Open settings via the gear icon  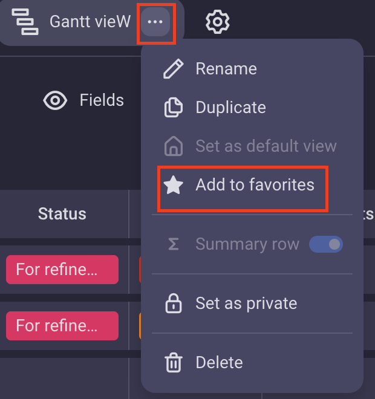[x=217, y=22]
